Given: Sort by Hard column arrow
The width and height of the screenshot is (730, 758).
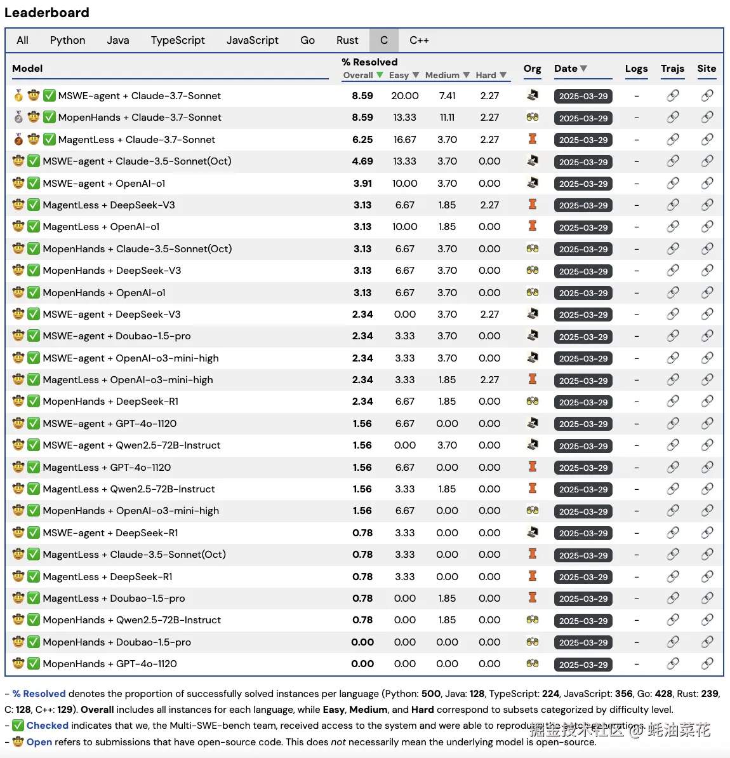Looking at the screenshot, I should tap(503, 75).
